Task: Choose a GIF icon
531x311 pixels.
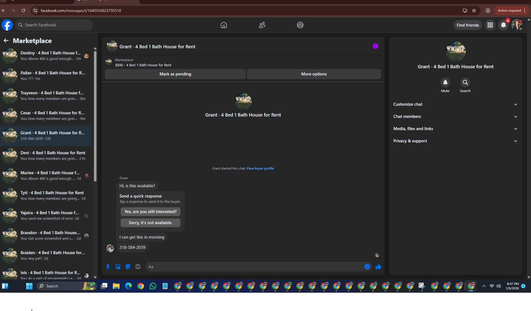Action: click(138, 267)
